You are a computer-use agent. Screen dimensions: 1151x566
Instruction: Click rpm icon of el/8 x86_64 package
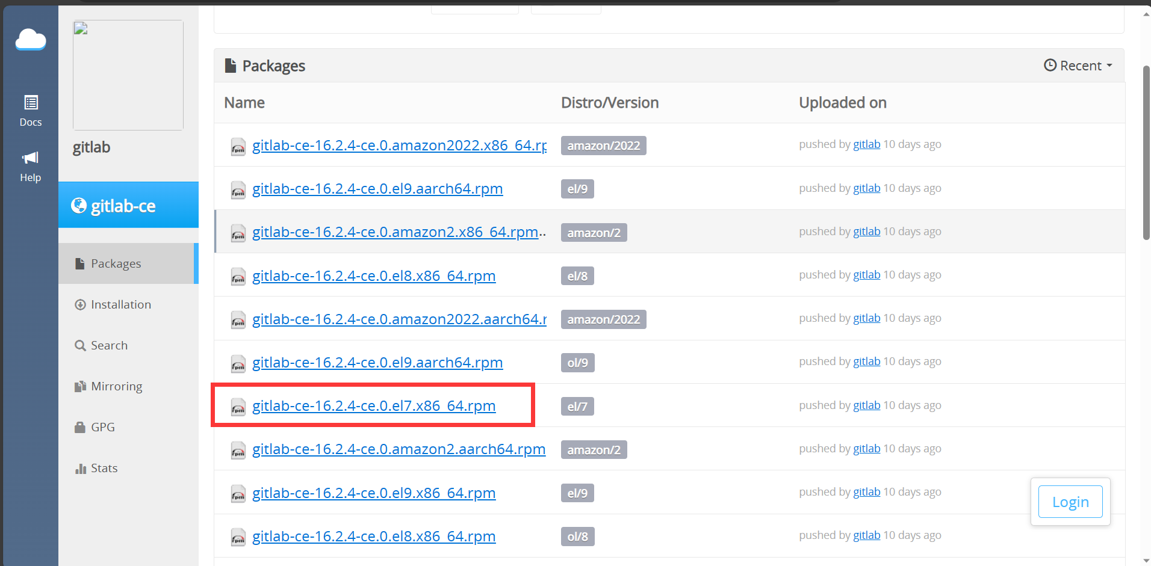[x=238, y=277]
